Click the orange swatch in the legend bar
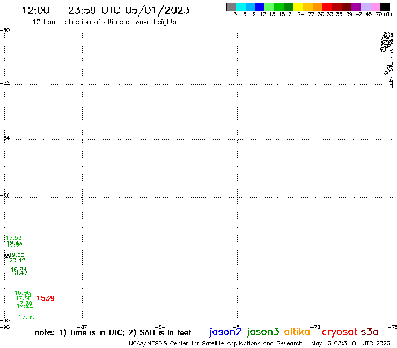This screenshot has height=348, width=397. (318, 7)
